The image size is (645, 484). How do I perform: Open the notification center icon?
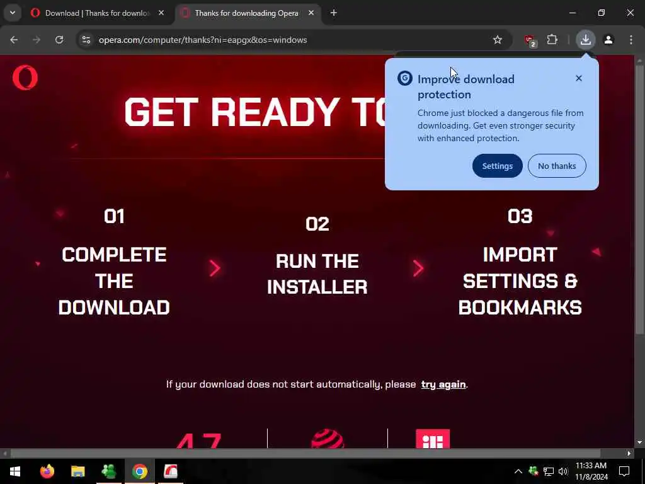[624, 471]
